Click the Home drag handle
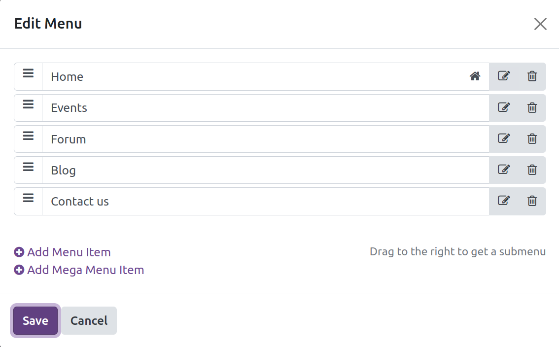 pos(29,73)
